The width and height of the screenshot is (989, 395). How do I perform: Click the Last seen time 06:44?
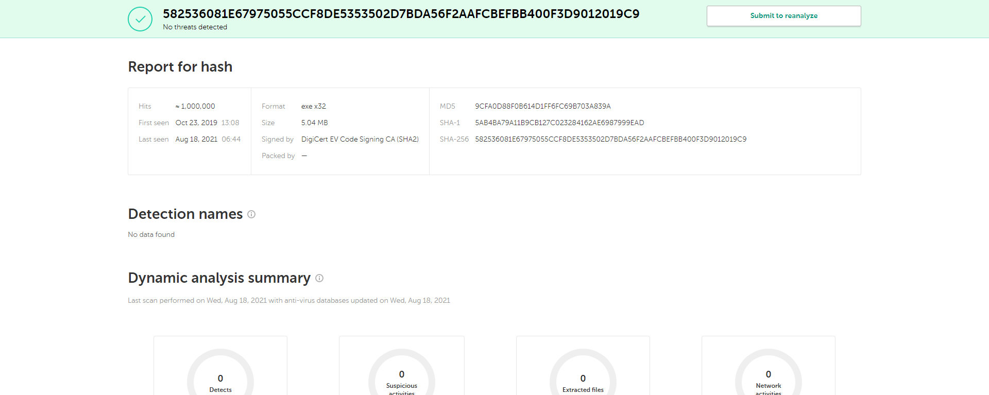click(x=231, y=139)
